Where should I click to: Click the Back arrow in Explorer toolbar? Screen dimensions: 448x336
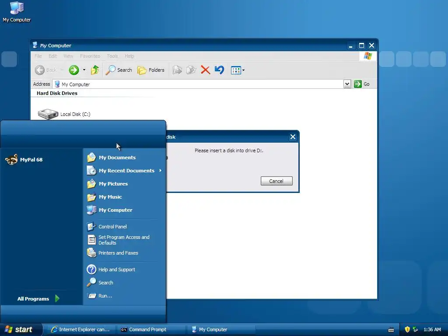[x=40, y=70]
